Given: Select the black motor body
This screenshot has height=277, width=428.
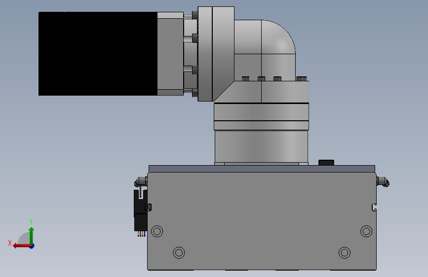Looking at the screenshot, I should [x=98, y=54].
